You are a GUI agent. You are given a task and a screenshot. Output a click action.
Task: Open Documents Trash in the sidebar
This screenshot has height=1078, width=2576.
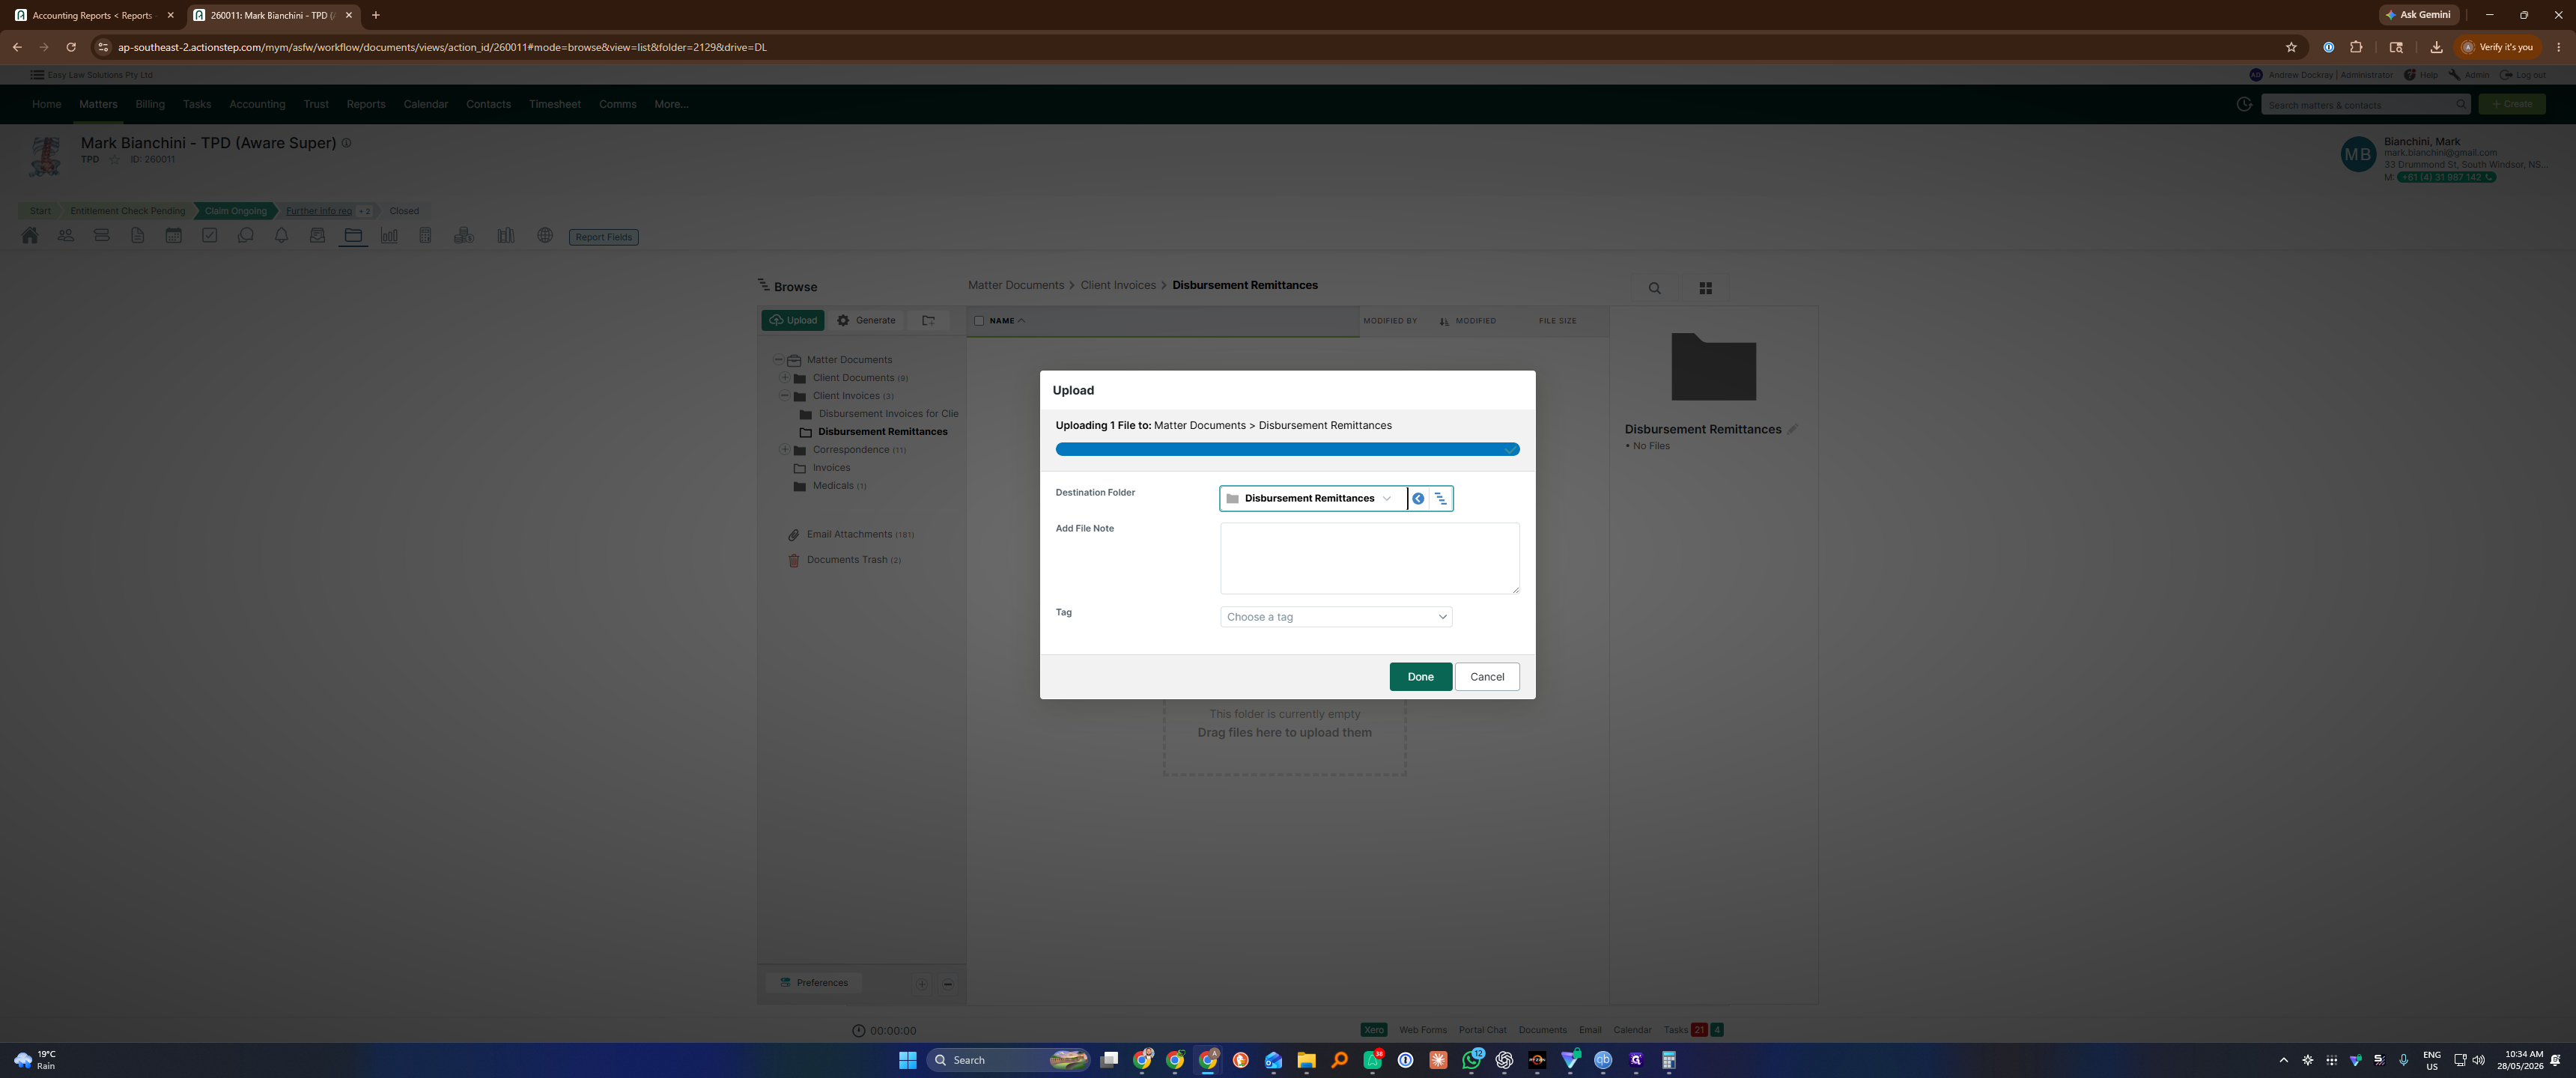tap(846, 560)
